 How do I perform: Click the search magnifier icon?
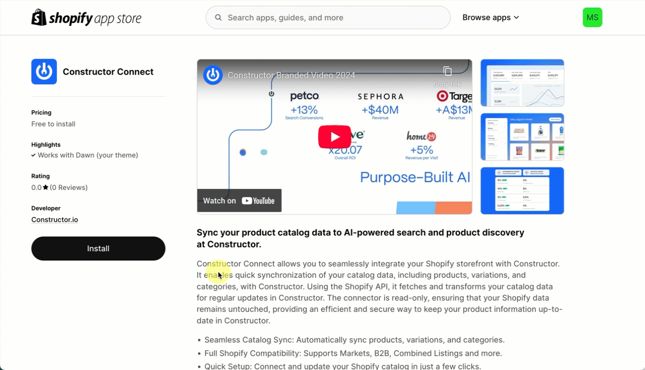(219, 18)
